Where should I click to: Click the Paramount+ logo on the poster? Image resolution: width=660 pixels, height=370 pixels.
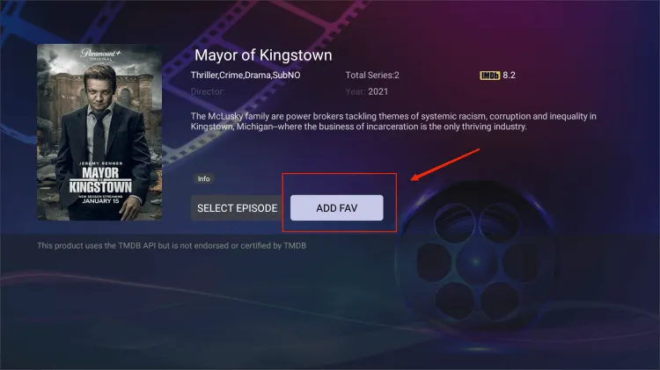101,54
